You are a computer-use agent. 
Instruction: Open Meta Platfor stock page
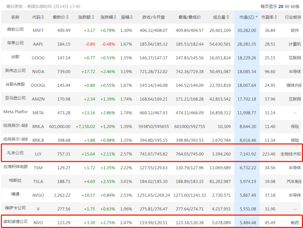15,112
